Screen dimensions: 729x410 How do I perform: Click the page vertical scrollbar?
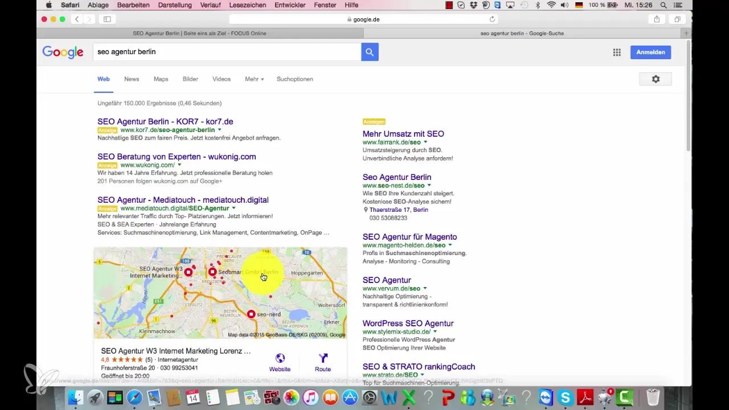pyautogui.click(x=688, y=97)
